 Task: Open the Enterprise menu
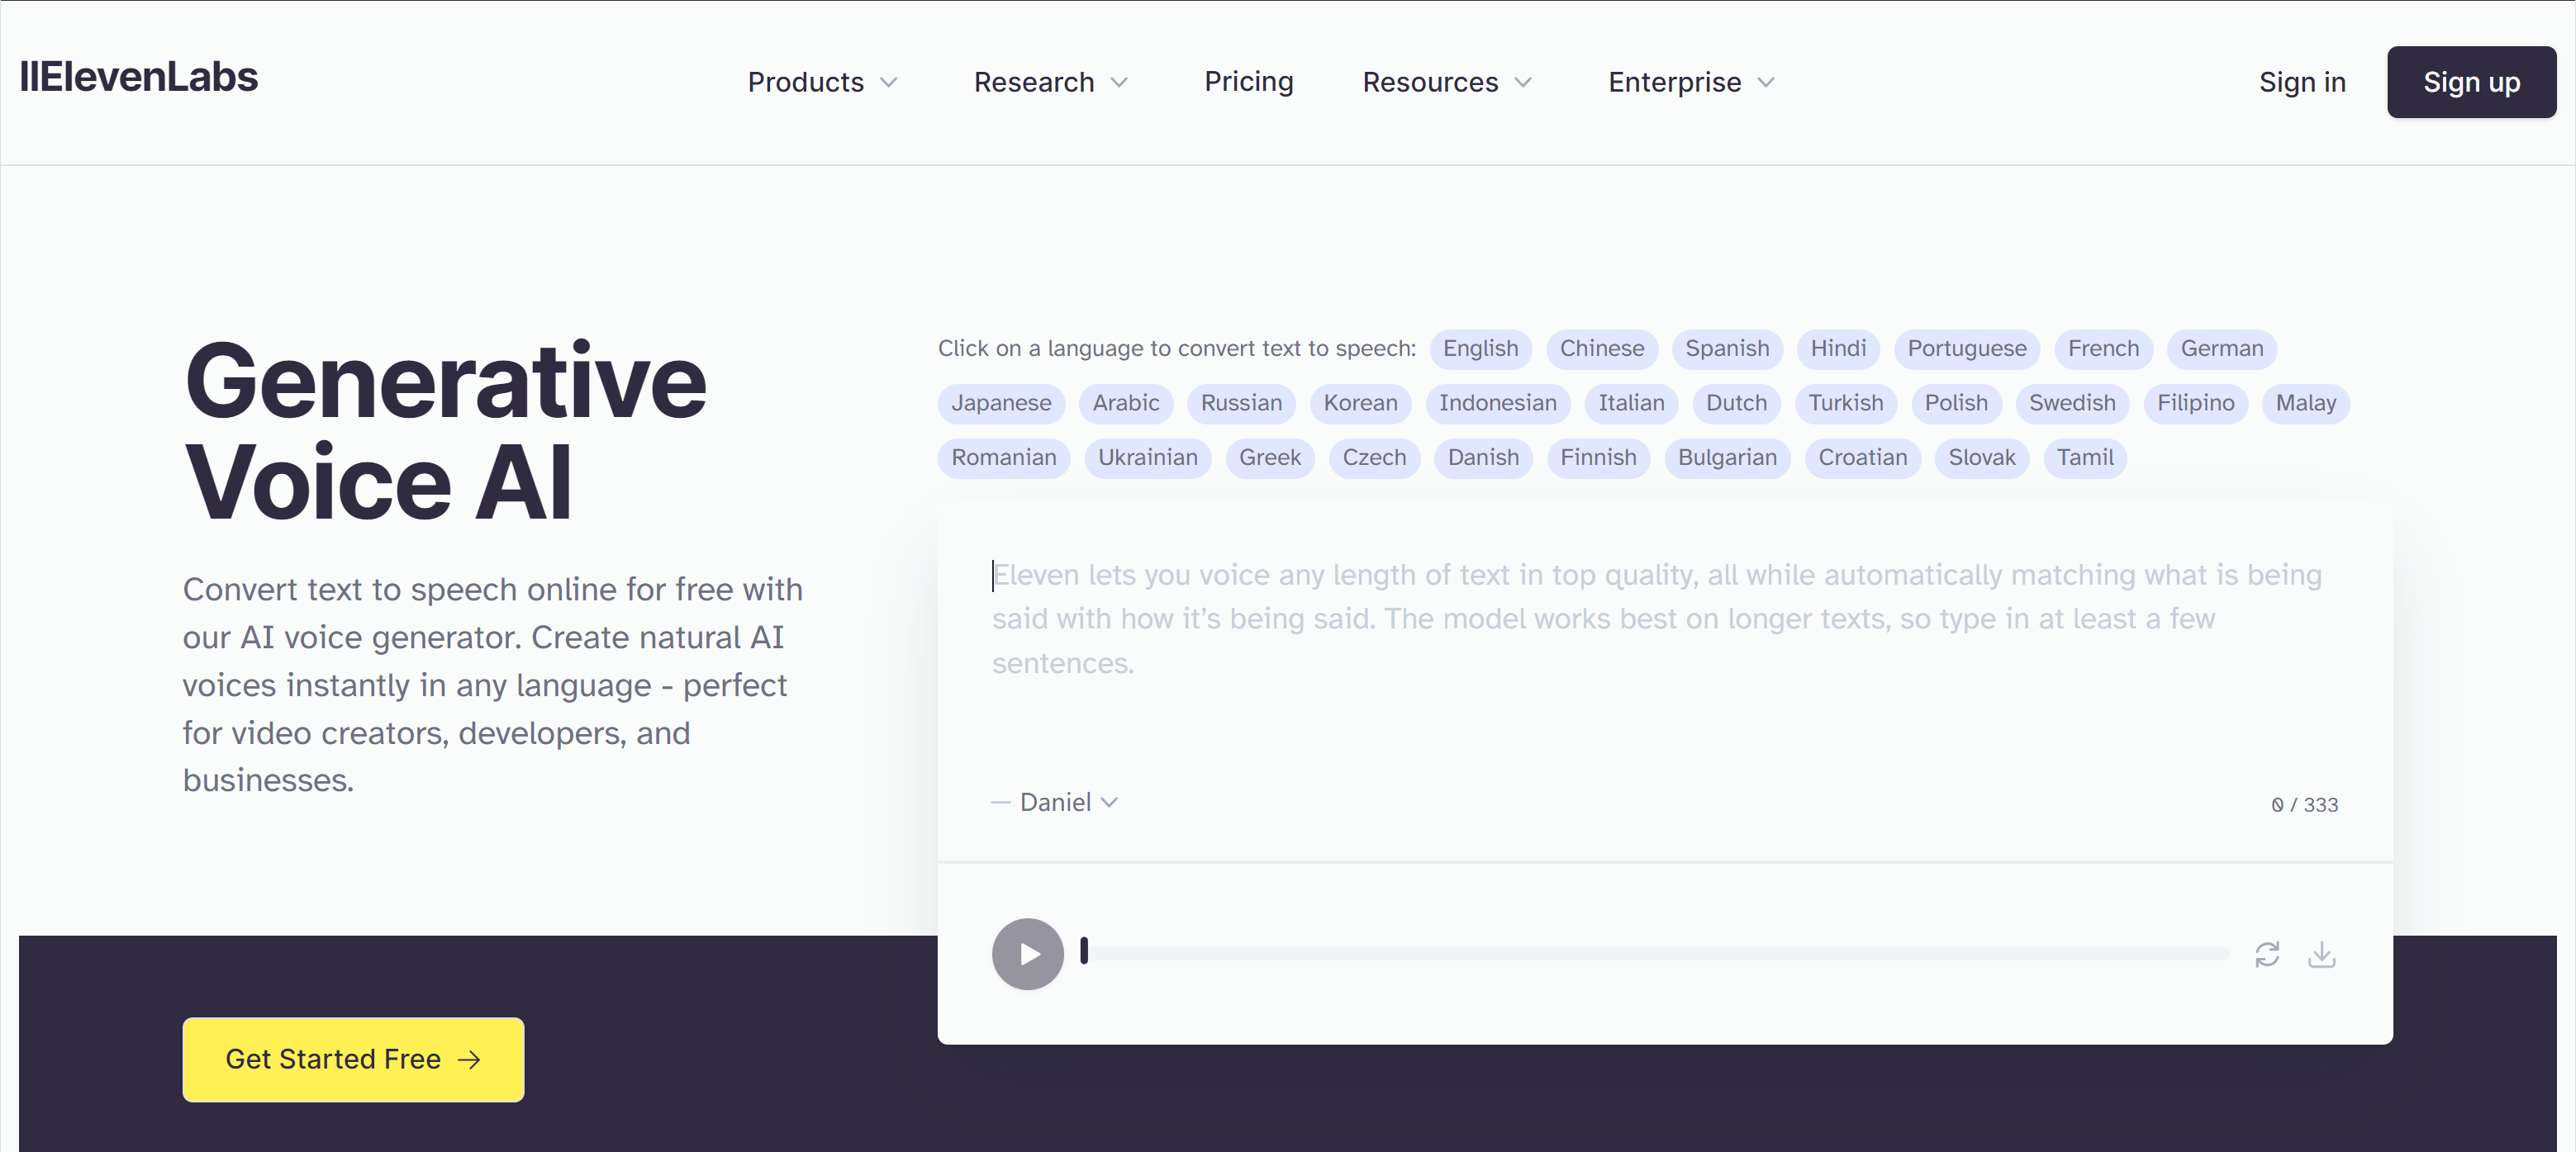click(1690, 82)
